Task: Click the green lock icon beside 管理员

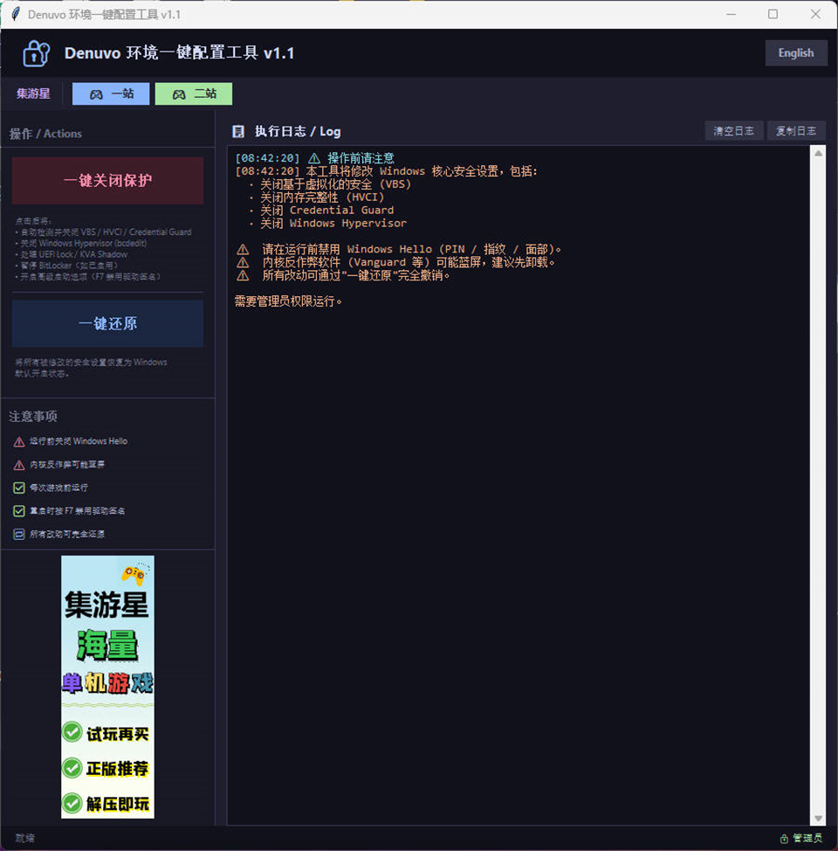Action: pyautogui.click(x=784, y=839)
